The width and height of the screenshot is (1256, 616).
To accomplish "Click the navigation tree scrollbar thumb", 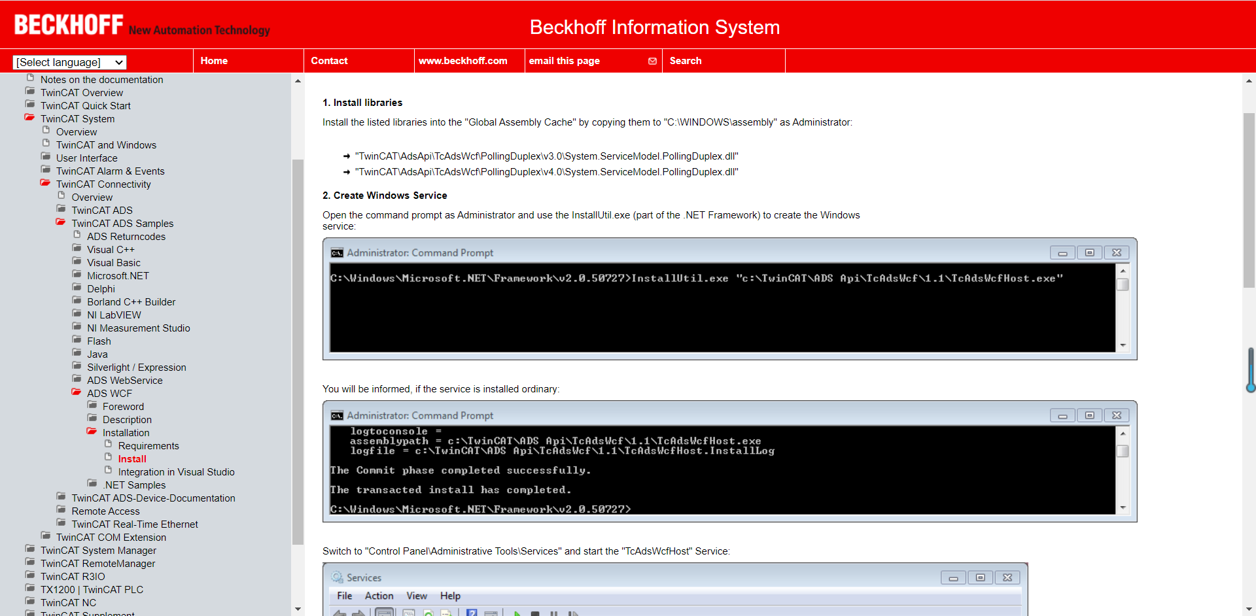I will tap(298, 352).
